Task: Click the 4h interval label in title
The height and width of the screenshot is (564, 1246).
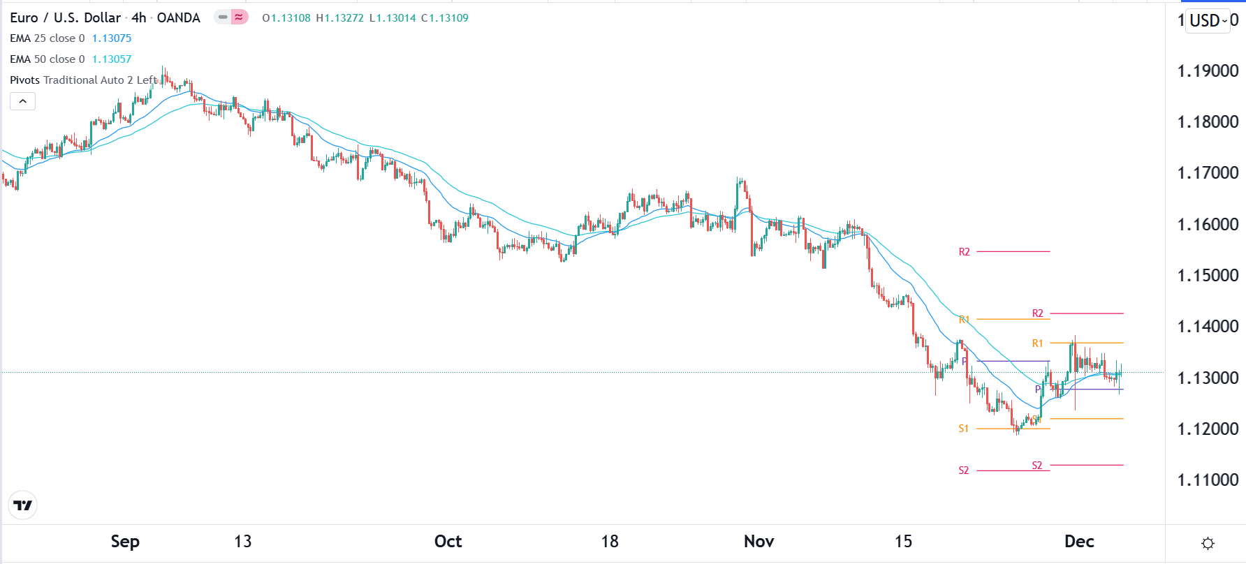Action: 138,17
